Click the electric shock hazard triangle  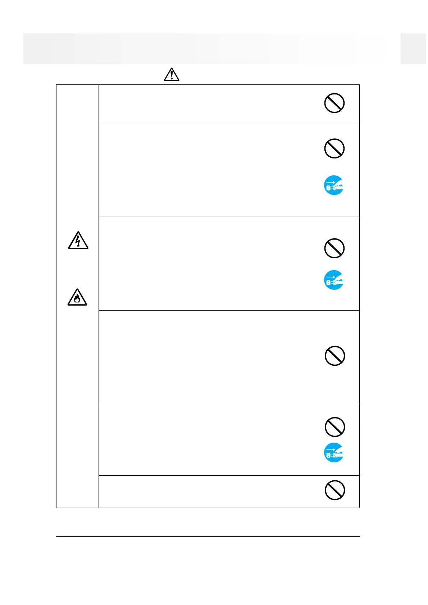[78, 241]
